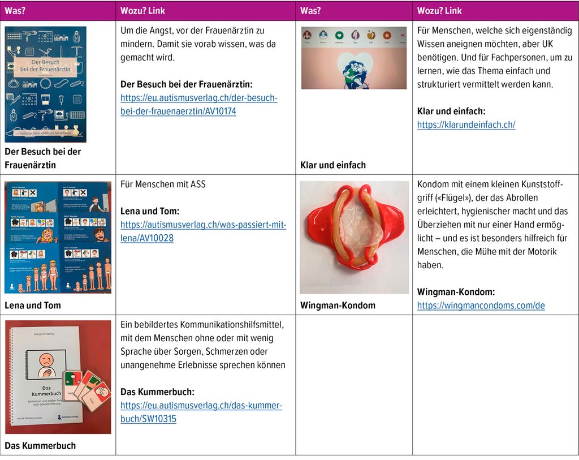Click the purple Sex icon in the website preview

click(x=355, y=35)
